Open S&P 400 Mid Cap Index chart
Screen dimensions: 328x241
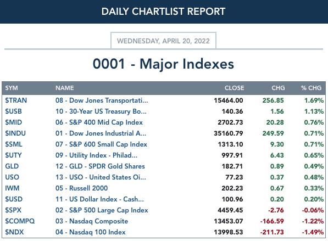click(99, 122)
